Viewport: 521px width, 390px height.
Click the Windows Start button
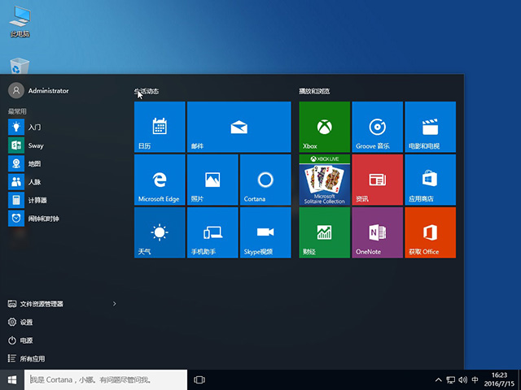(12, 379)
